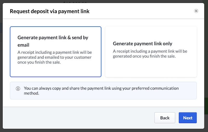
Task: Close the Request deposit dialog
Action: click(x=196, y=11)
